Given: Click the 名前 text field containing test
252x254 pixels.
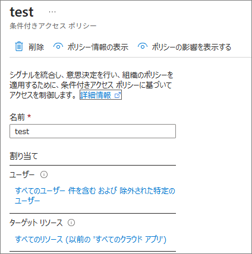Looking at the screenshot, I should 93,131.
